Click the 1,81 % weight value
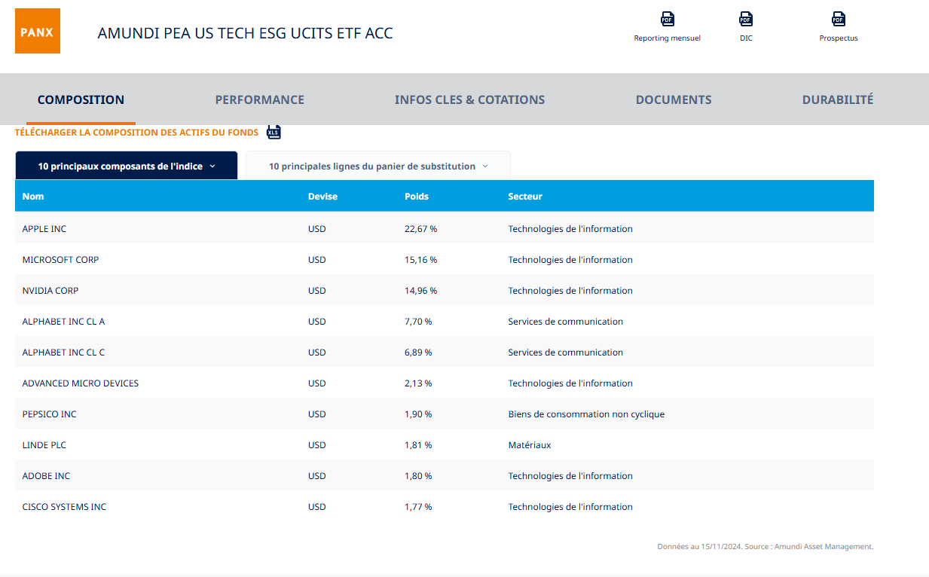The height and width of the screenshot is (577, 929). pyautogui.click(x=418, y=445)
